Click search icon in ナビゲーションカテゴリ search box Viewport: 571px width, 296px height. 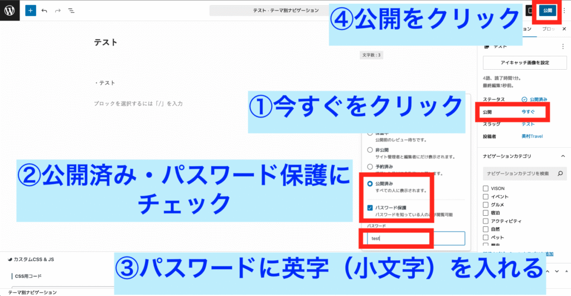point(560,174)
